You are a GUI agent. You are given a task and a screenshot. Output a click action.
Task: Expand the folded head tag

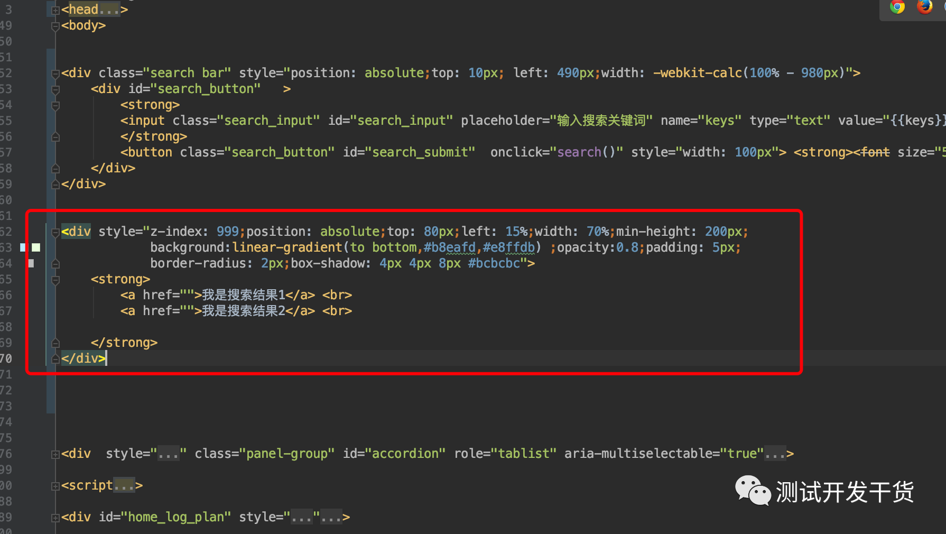55,10
